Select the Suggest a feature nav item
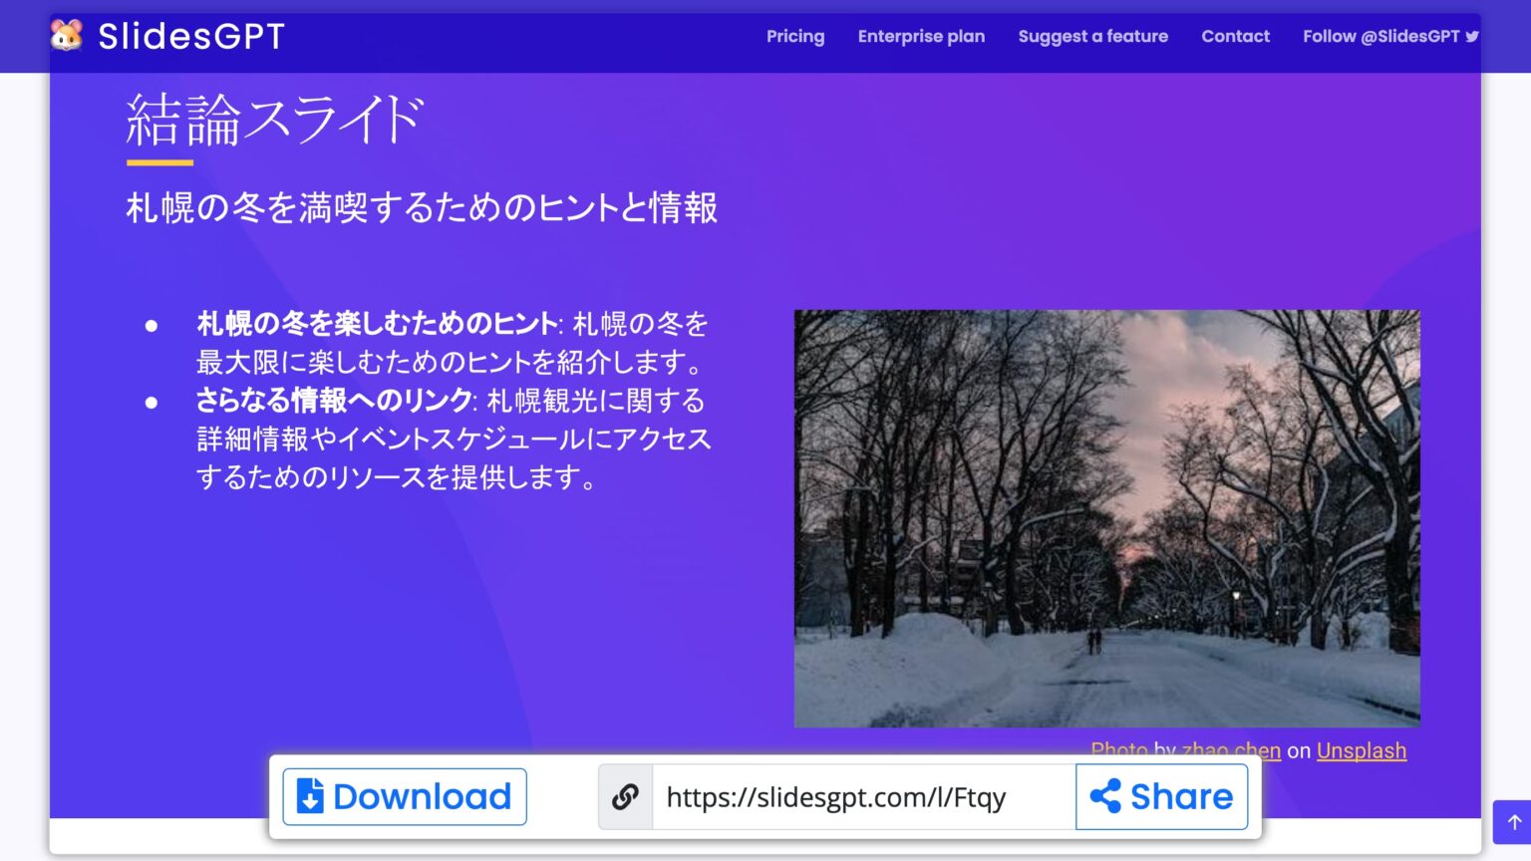Image resolution: width=1531 pixels, height=861 pixels. pos(1092,36)
